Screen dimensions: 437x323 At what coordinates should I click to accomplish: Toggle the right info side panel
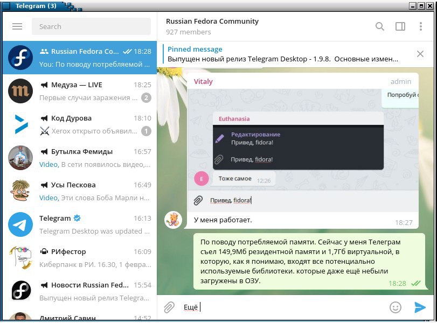coord(400,26)
